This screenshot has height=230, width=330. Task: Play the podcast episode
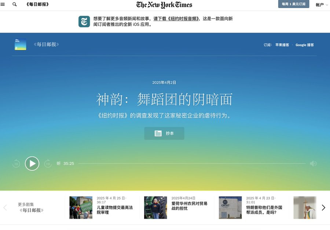tap(32, 163)
